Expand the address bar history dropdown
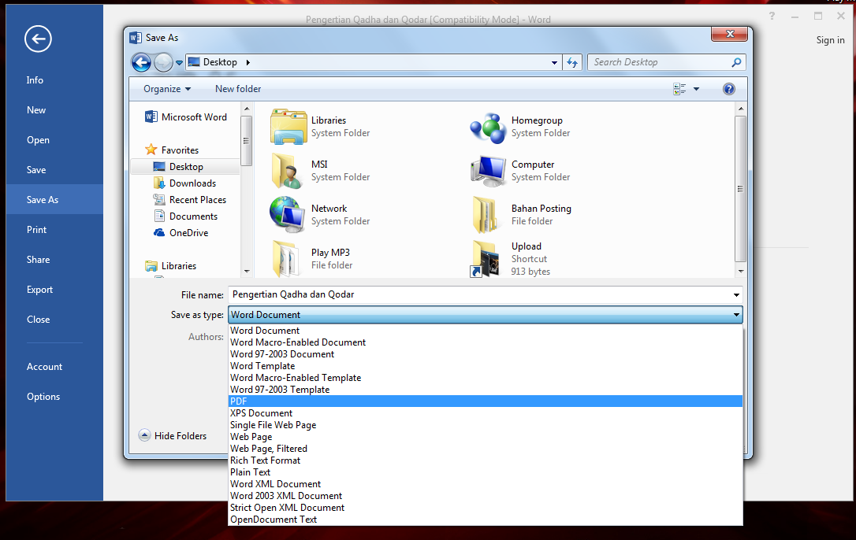This screenshot has width=856, height=540. coord(555,63)
